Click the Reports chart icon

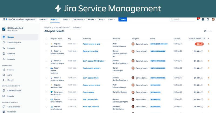pyautogui.click(x=4, y=96)
